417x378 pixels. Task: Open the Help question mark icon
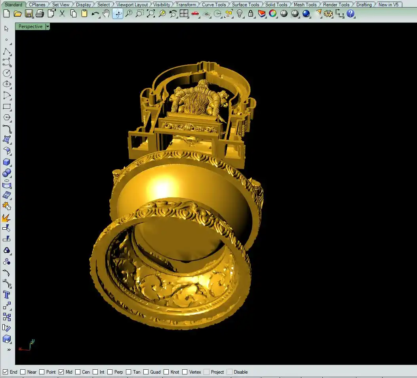click(x=350, y=13)
